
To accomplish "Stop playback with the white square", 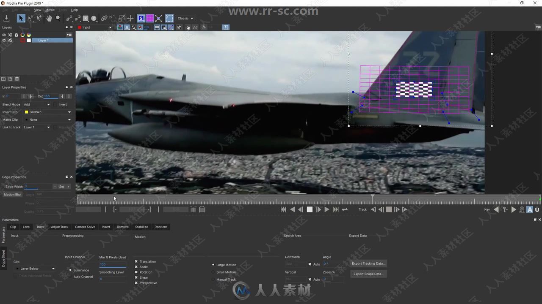I will coord(310,209).
